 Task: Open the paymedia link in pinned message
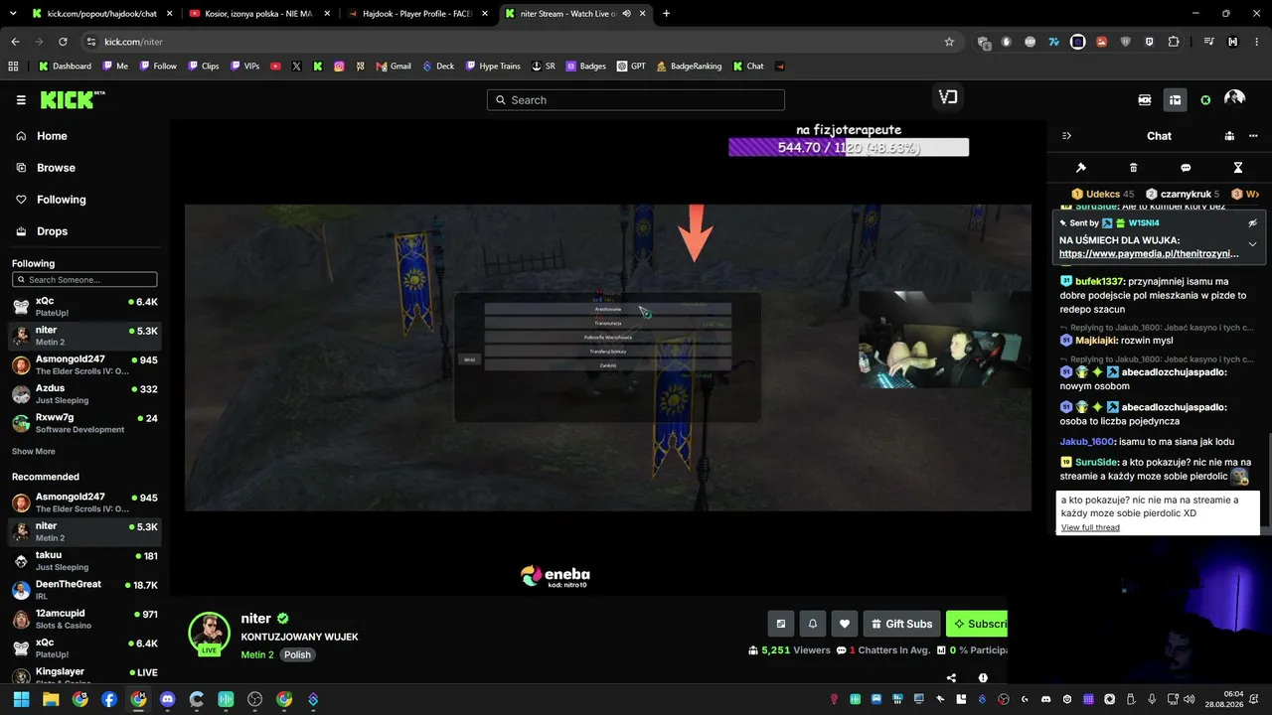click(x=1149, y=254)
